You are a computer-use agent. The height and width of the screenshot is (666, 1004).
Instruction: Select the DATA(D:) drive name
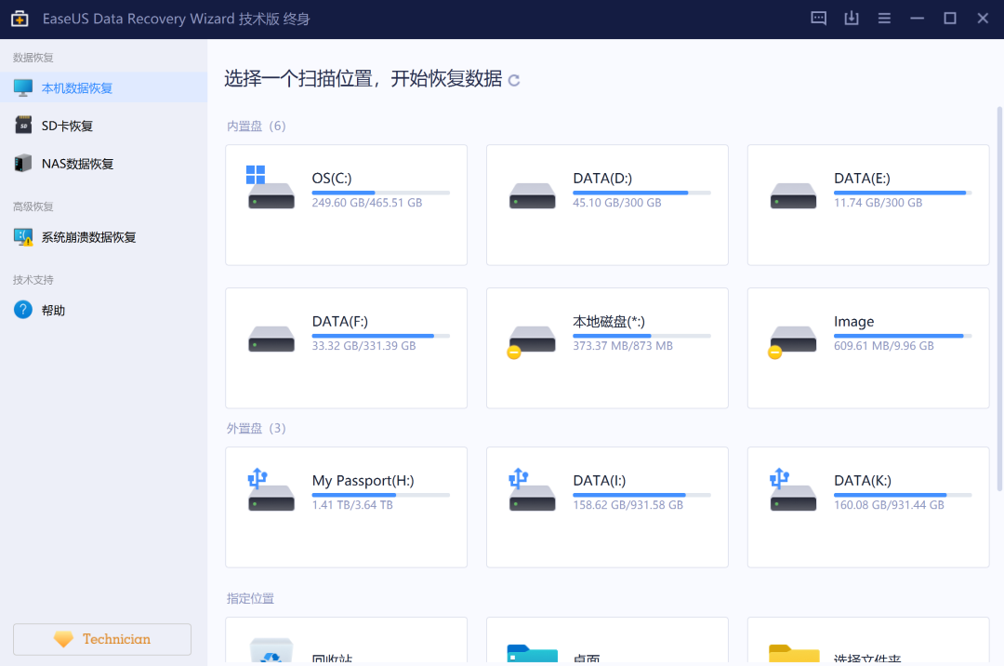(602, 178)
